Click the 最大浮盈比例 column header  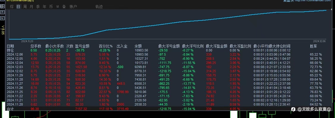click(240, 46)
